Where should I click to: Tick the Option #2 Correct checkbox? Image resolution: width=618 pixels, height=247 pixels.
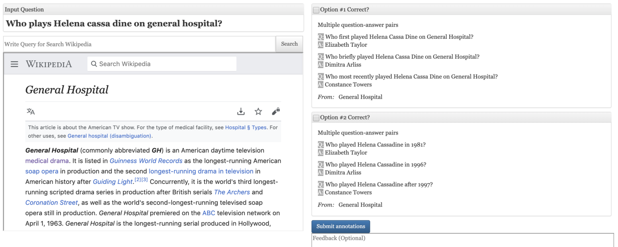[316, 118]
